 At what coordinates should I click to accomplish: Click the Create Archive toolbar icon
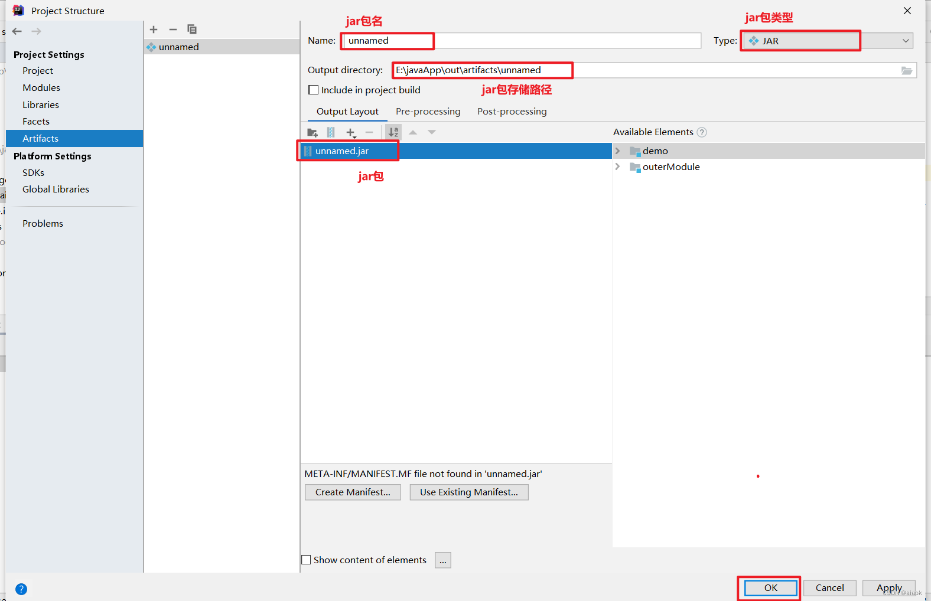(331, 133)
